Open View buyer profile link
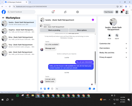The height and width of the screenshot is (106, 132). pos(73,33)
